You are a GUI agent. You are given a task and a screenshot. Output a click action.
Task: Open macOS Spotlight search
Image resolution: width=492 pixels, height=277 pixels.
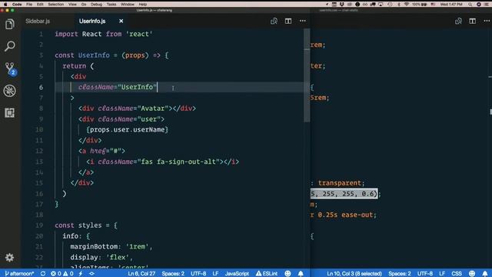pyautogui.click(x=470, y=5)
